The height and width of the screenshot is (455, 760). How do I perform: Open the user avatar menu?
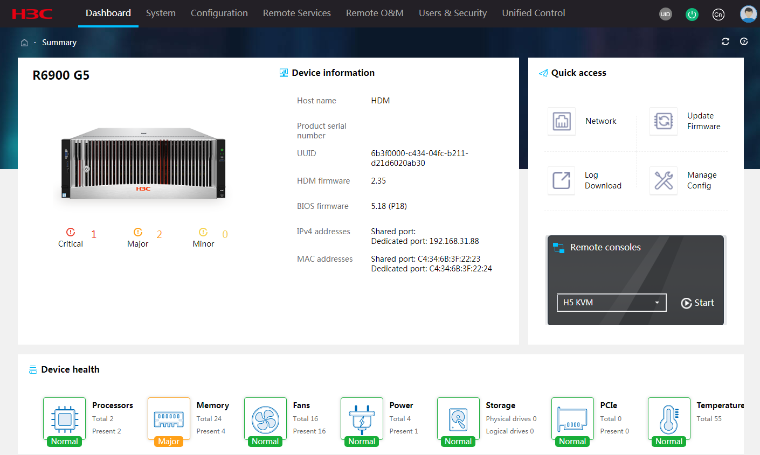pos(748,14)
